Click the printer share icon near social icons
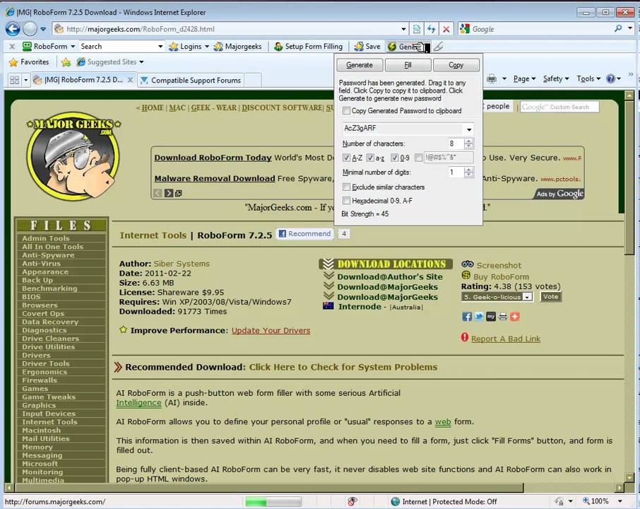Viewport: 640px width, 509px height. coord(503,317)
